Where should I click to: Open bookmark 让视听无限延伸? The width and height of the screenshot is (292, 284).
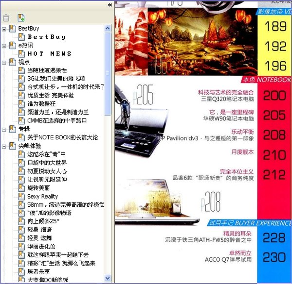pyautogui.click(x=47, y=180)
